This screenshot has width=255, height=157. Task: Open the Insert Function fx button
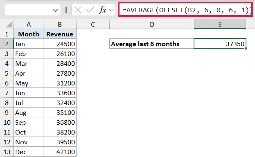point(102,10)
